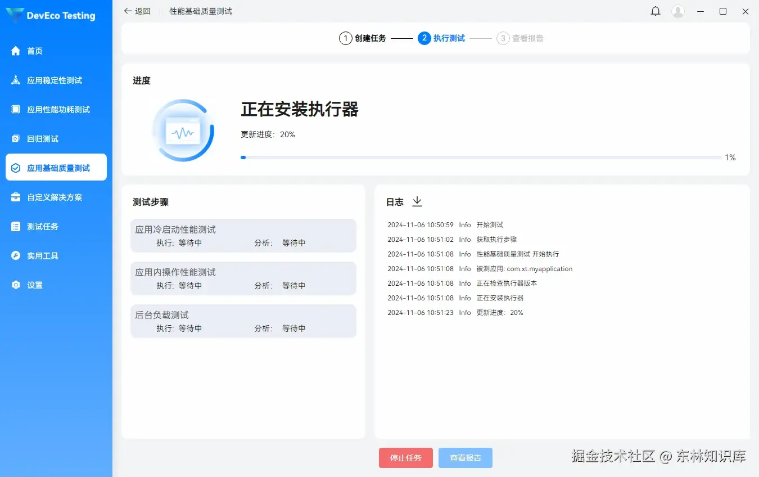Click the step 1 circle icon

click(x=345, y=38)
